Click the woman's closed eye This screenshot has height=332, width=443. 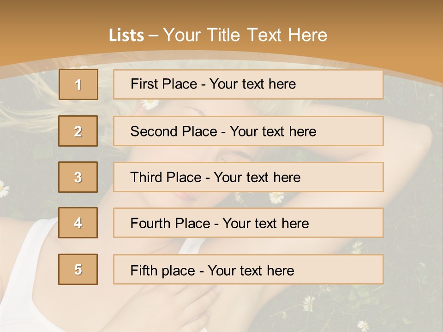(x=229, y=158)
